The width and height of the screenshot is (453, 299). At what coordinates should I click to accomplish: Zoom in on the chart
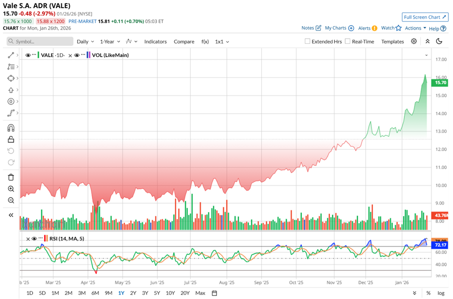click(11, 189)
